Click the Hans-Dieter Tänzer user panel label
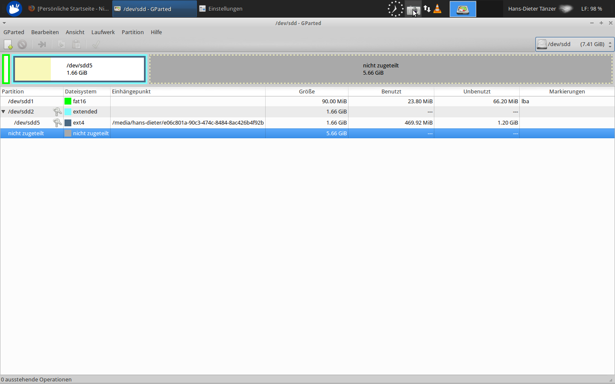Image resolution: width=615 pixels, height=384 pixels. 532,9
